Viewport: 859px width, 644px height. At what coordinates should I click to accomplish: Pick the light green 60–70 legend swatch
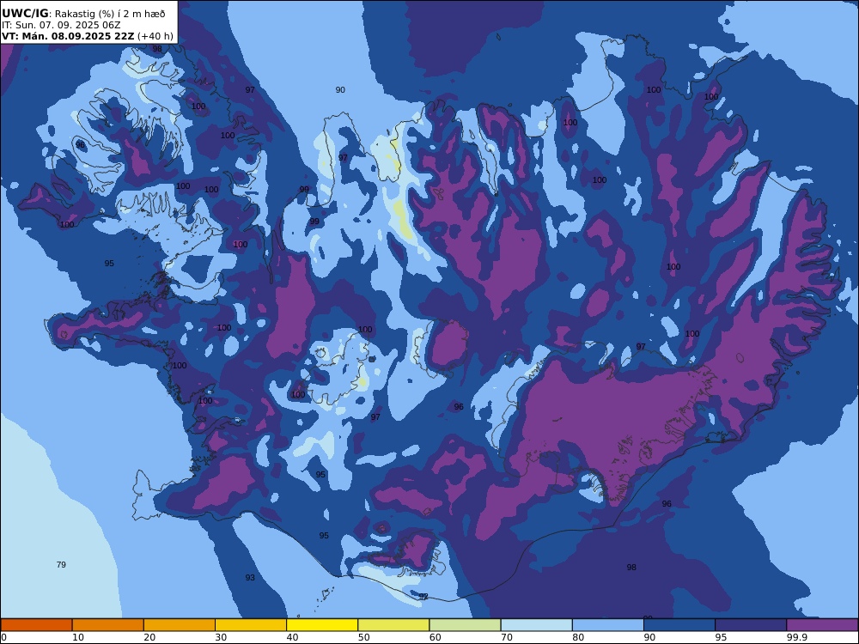(x=465, y=625)
